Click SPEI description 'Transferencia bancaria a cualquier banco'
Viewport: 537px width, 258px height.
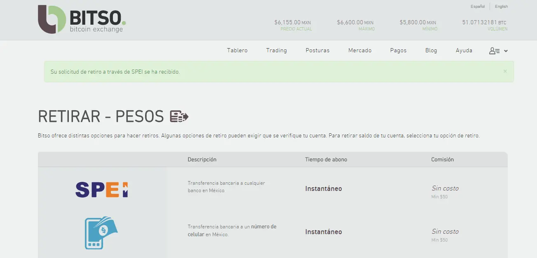point(226,187)
